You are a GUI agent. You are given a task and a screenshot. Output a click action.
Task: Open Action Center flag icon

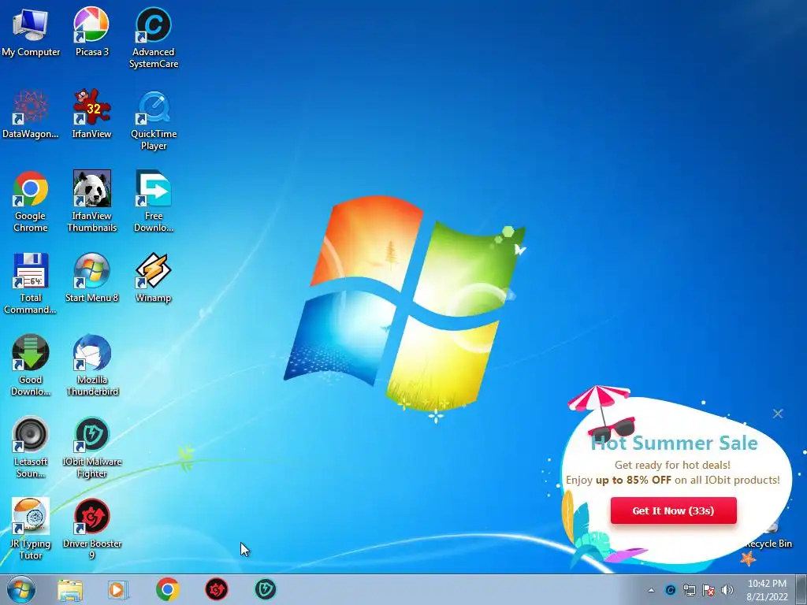pyautogui.click(x=708, y=590)
